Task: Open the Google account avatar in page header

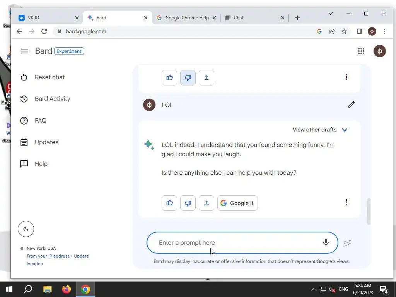Action: pyautogui.click(x=380, y=51)
